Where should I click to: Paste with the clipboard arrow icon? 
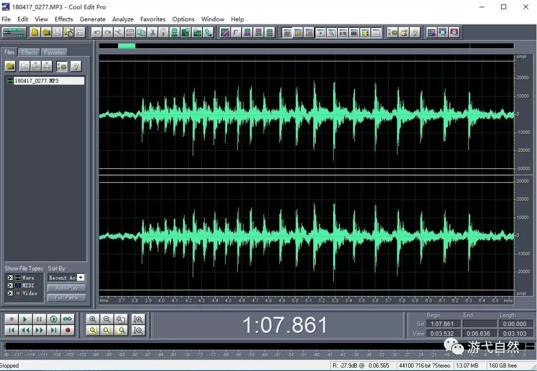164,32
